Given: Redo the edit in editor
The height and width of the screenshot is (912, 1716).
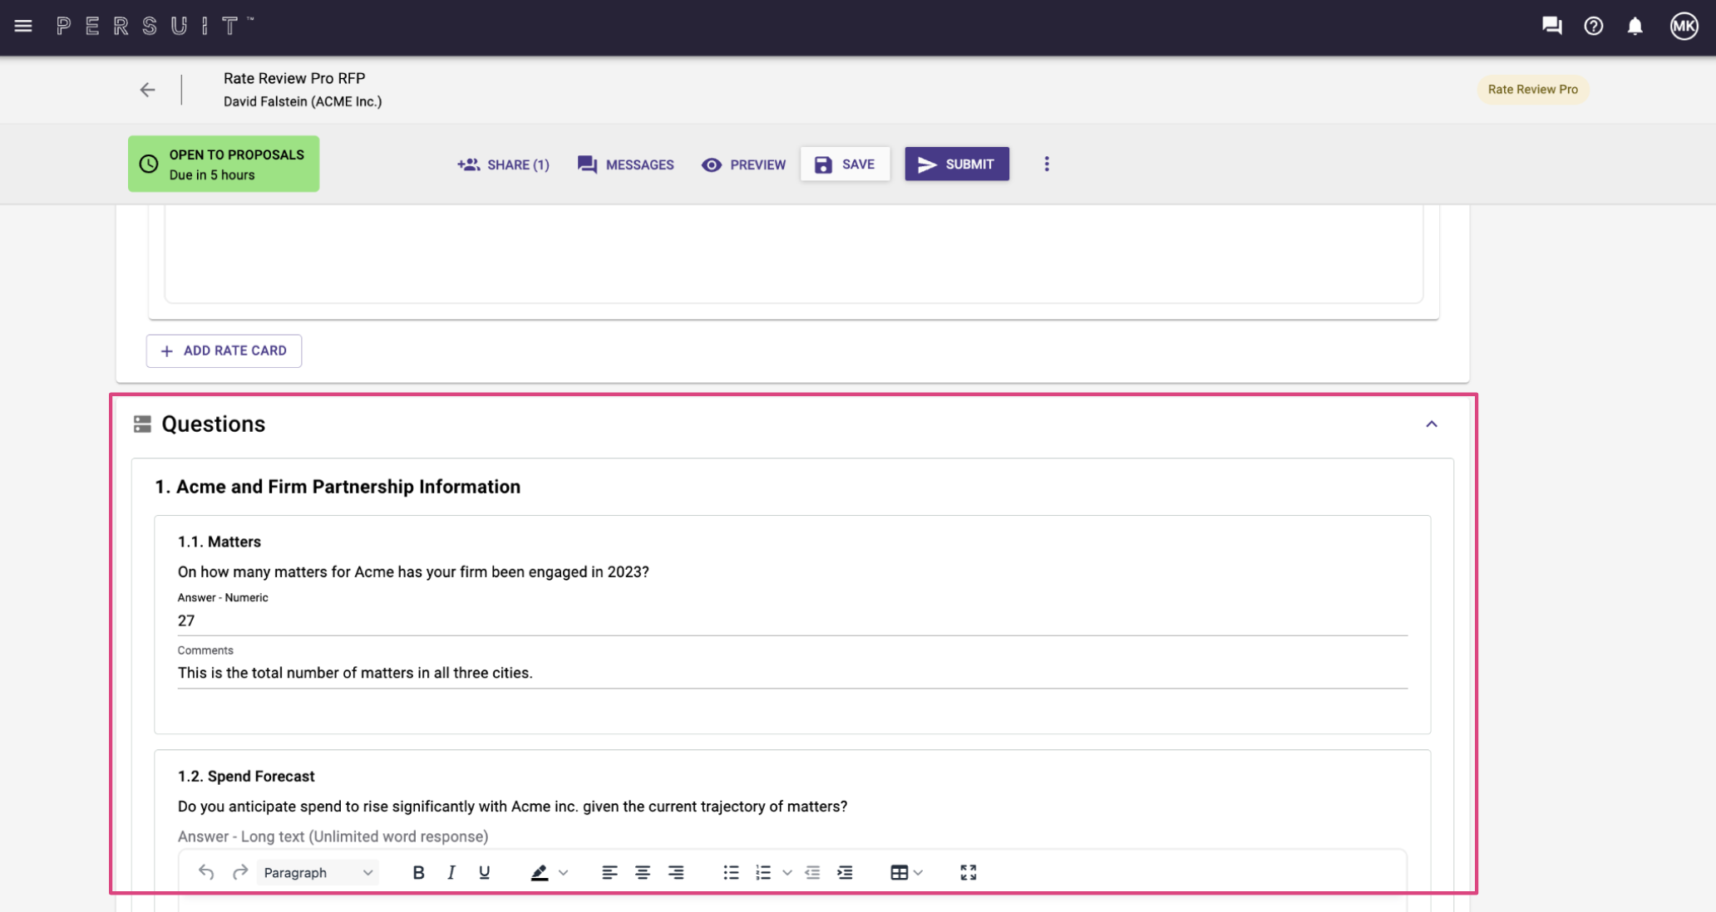Looking at the screenshot, I should click(x=240, y=872).
